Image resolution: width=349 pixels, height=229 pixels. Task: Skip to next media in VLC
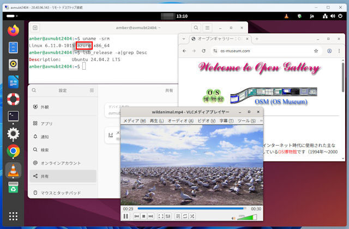coord(151,216)
